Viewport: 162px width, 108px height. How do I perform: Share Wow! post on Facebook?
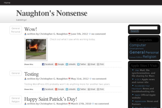(x=48, y=64)
